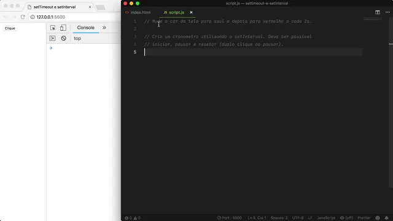Place the cursor on empty line 5
Viewport: 393px width, 221px height.
click(x=253, y=52)
